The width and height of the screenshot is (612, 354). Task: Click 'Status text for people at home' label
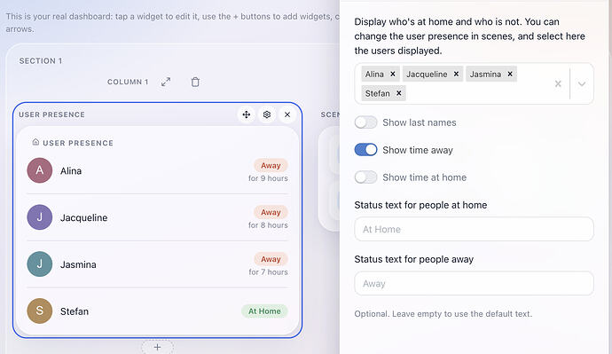(x=420, y=205)
